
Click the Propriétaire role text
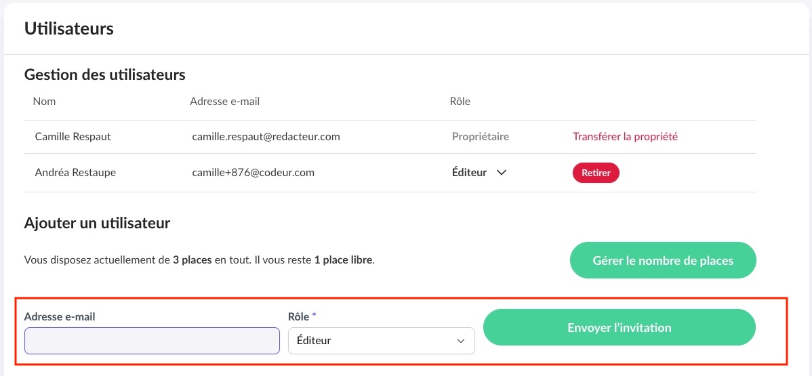[481, 137]
